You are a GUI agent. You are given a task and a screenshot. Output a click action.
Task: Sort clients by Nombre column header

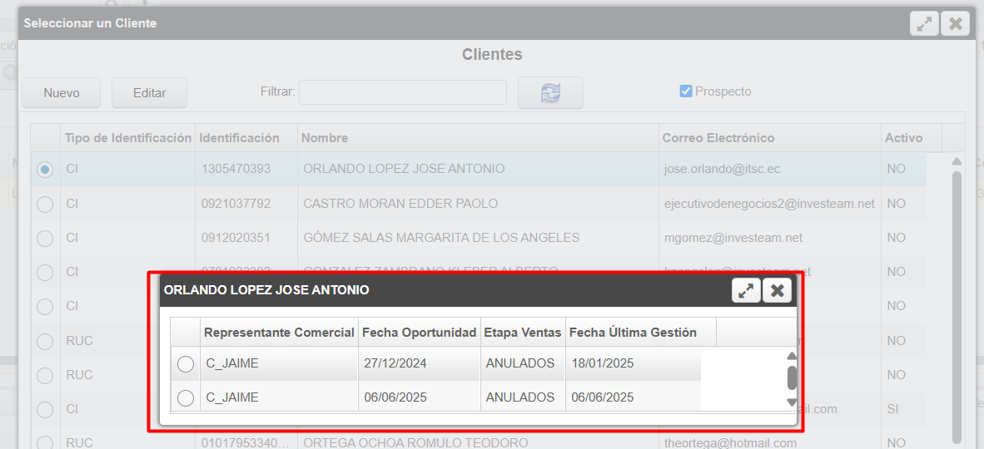325,138
